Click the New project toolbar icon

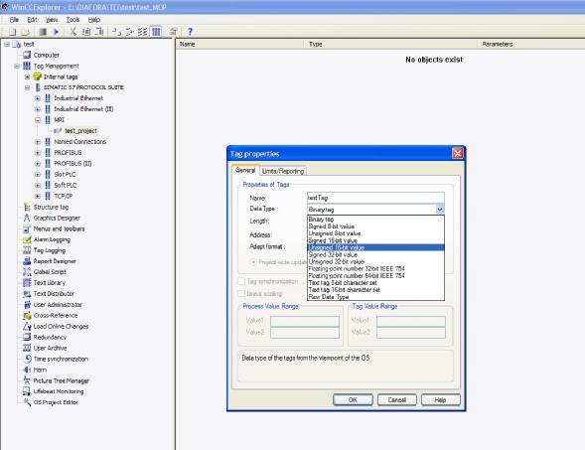pyautogui.click(x=13, y=32)
